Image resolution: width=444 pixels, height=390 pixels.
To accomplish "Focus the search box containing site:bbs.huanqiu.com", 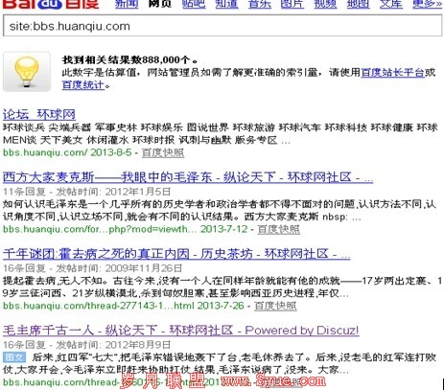I will pos(222,26).
